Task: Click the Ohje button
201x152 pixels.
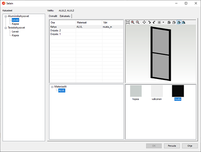Action: point(190,146)
